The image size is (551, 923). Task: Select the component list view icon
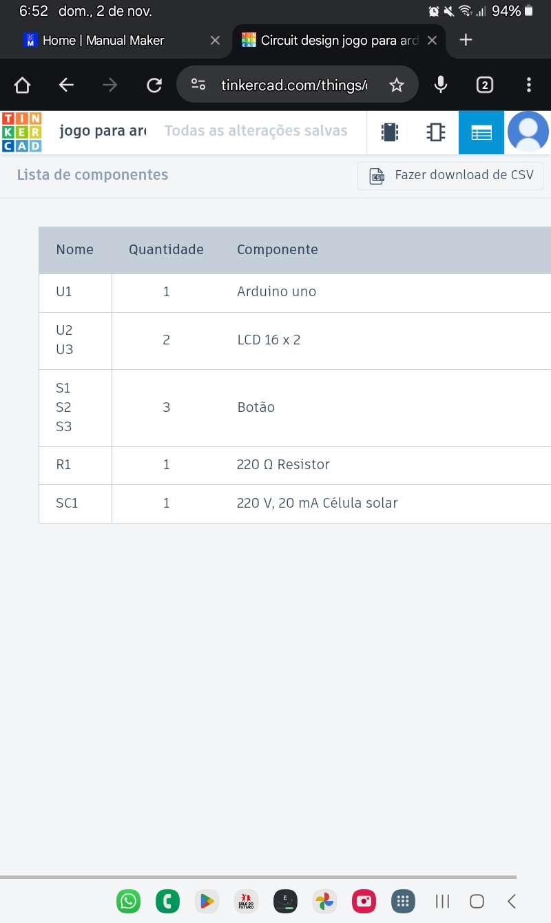(x=481, y=132)
